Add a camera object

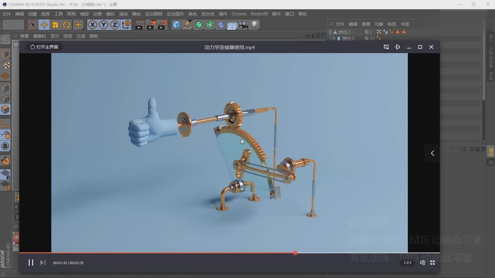coord(243,25)
